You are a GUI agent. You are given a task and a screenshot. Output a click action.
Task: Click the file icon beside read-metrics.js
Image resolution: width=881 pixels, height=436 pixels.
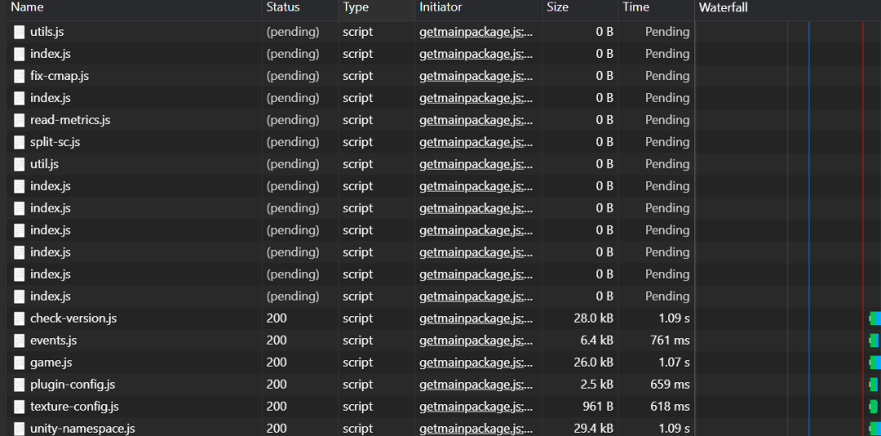click(20, 120)
